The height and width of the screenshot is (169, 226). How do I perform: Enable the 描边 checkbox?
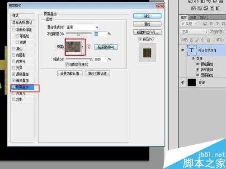point(14,49)
